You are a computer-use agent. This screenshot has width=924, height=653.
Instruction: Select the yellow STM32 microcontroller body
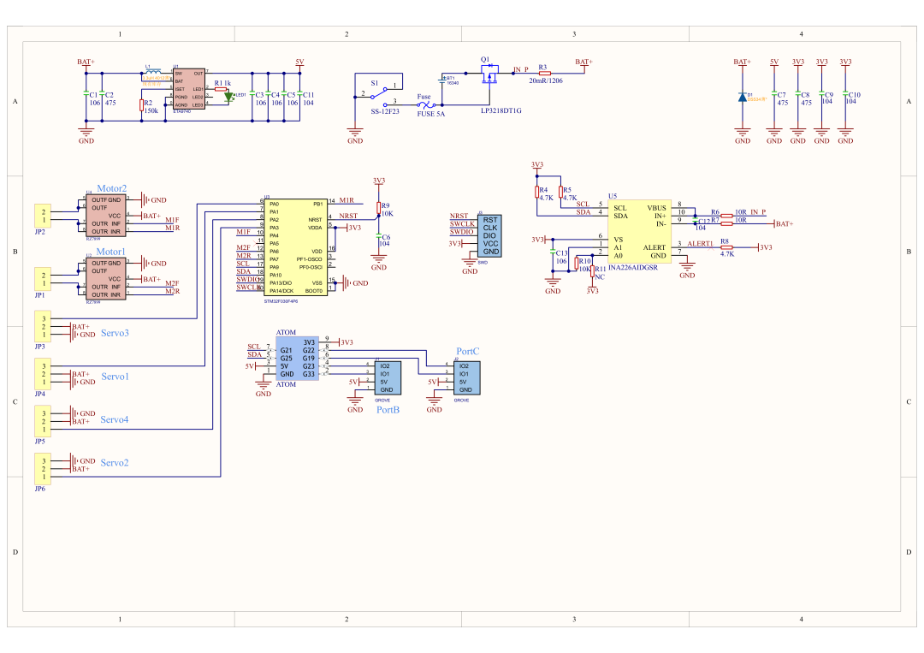coord(296,247)
